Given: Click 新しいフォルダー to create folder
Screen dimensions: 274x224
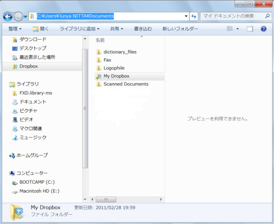Looking at the screenshot, I should coord(180,29).
